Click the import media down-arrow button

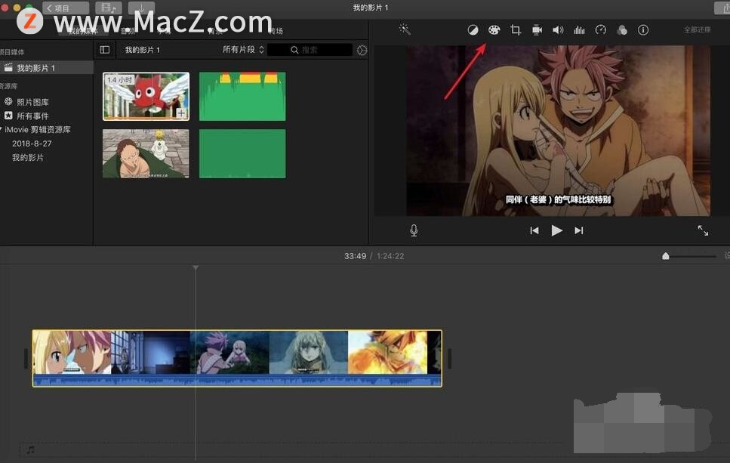141,8
